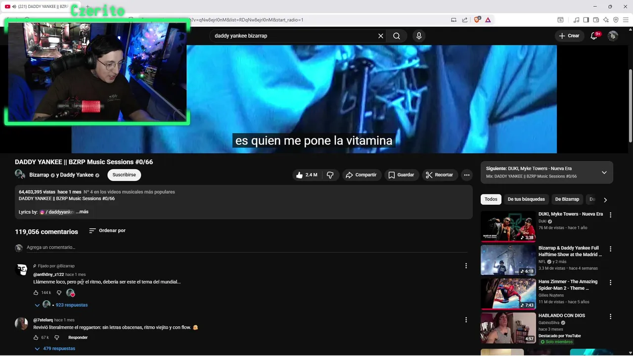Viewport: 633px width, 356px height.
Task: Open the Crear menu
Action: click(x=569, y=36)
